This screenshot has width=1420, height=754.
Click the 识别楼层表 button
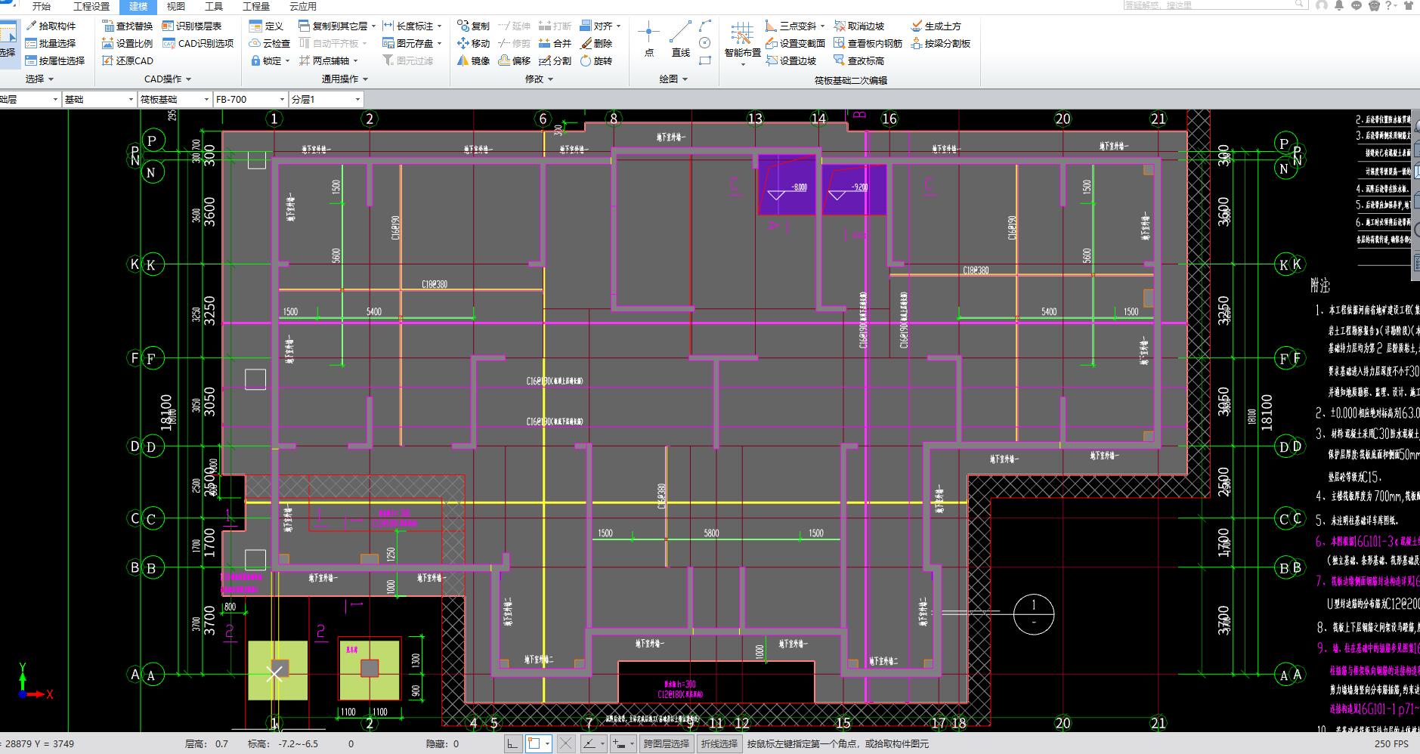point(192,26)
